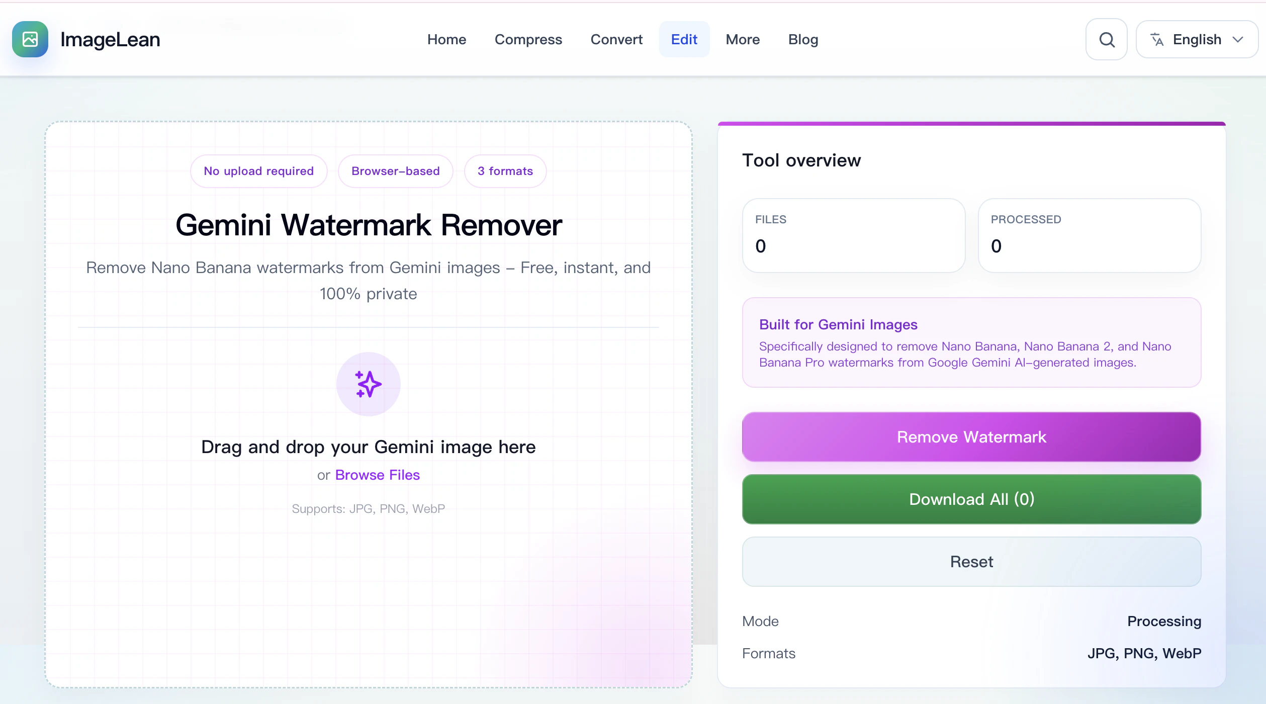
Task: Click Download All (0) button
Action: tap(971, 499)
